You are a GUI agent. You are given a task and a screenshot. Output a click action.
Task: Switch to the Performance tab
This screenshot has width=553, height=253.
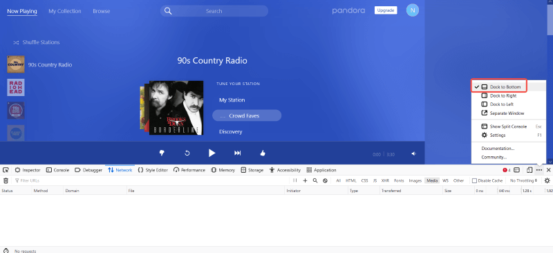189,170
